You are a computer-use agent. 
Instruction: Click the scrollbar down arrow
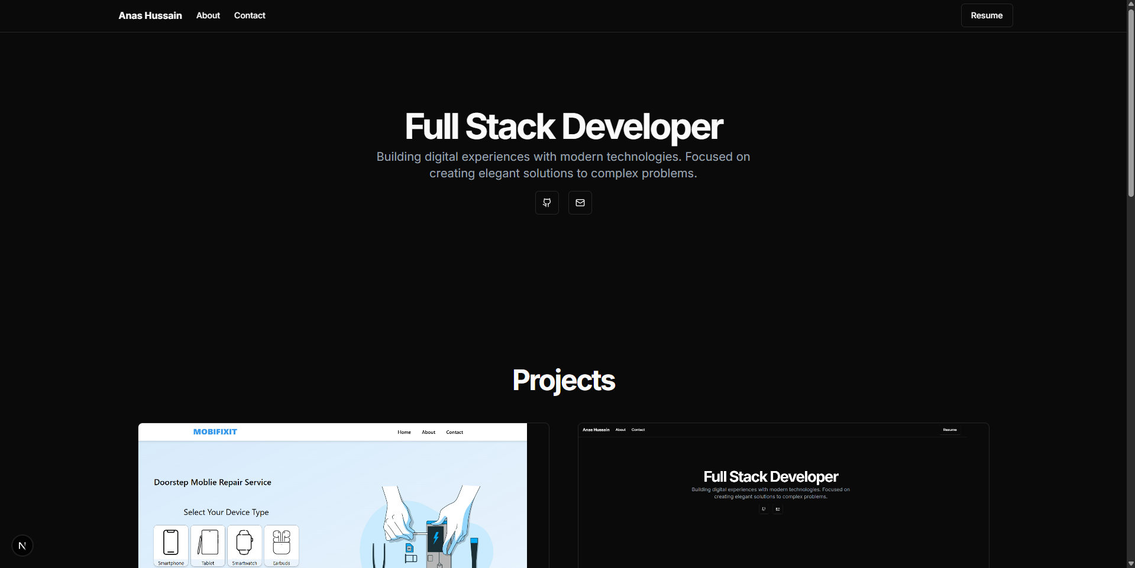tap(1131, 563)
